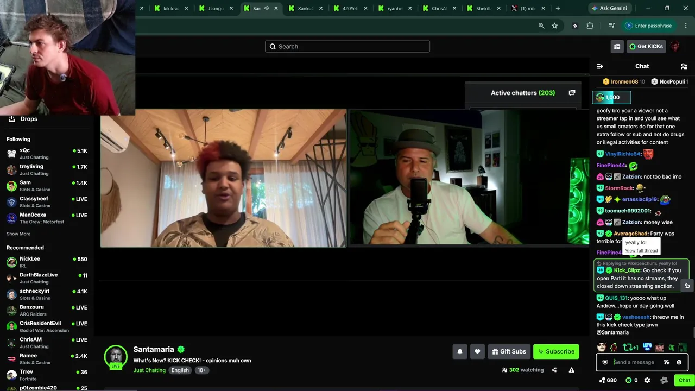Open treyliving channel in Following list
Viewport: 695px width, 391px height.
[47, 170]
